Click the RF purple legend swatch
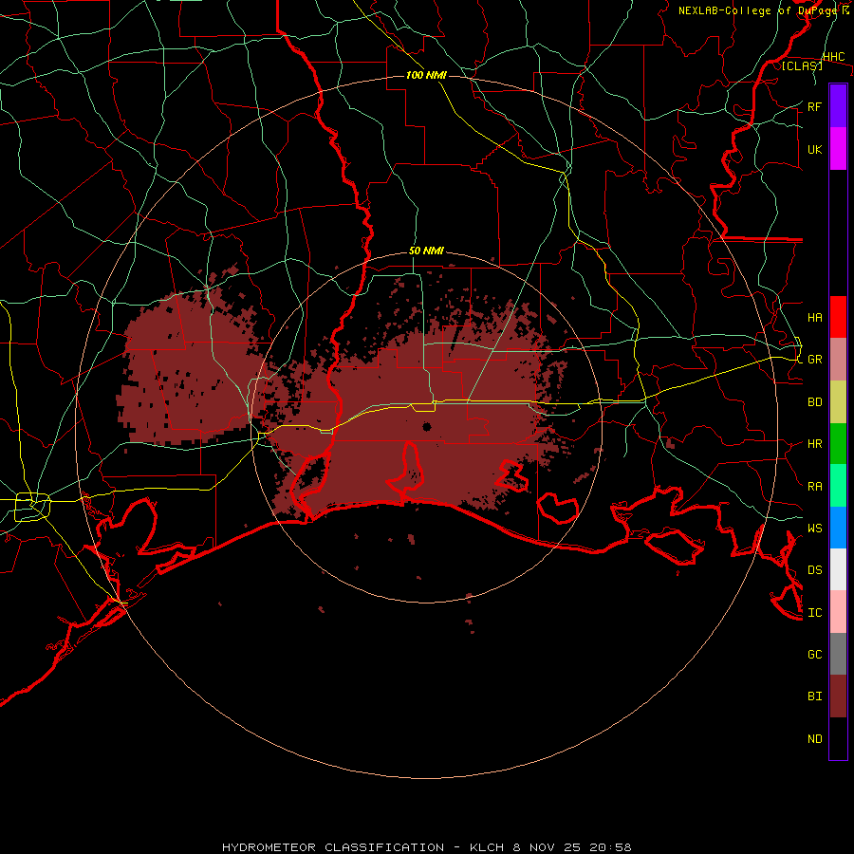The image size is (854, 854). point(838,105)
